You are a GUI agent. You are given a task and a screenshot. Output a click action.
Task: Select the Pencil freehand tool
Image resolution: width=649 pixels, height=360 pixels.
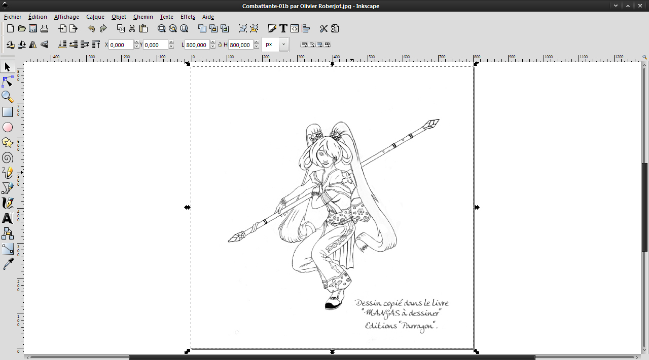(7, 173)
